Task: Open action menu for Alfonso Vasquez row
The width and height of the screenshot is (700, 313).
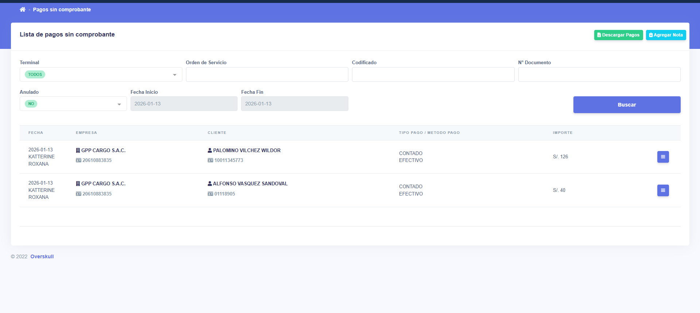Action: pyautogui.click(x=663, y=190)
